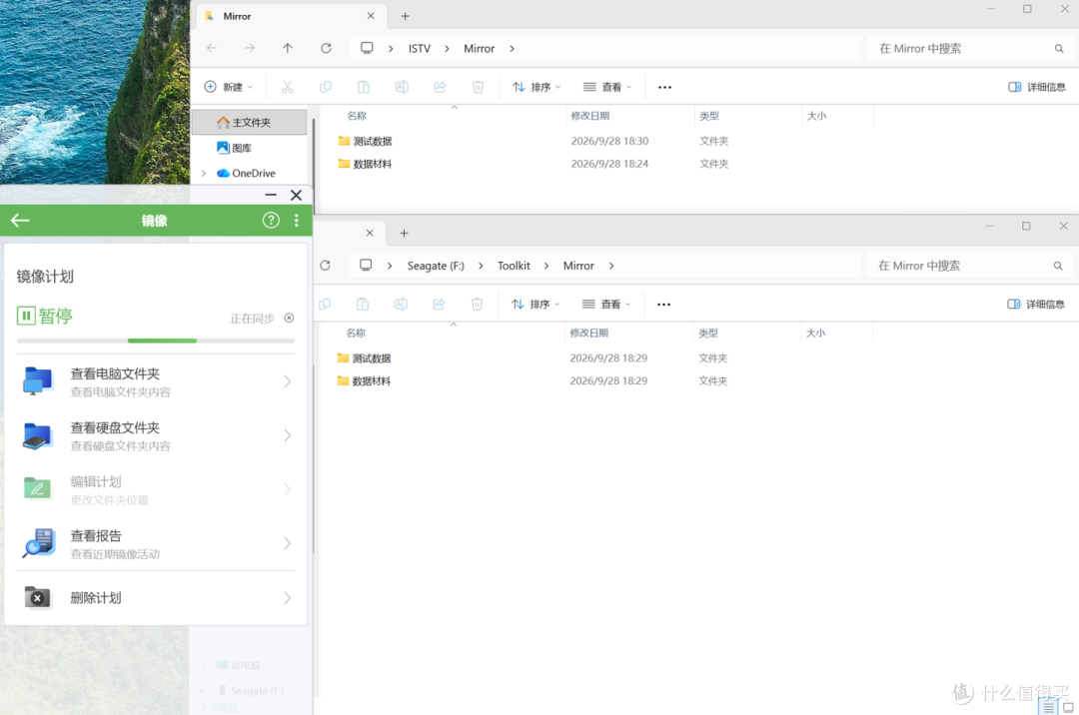Pause syncing with the 暂停 button
Screen dimensions: 1079x715
pyautogui.click(x=45, y=317)
